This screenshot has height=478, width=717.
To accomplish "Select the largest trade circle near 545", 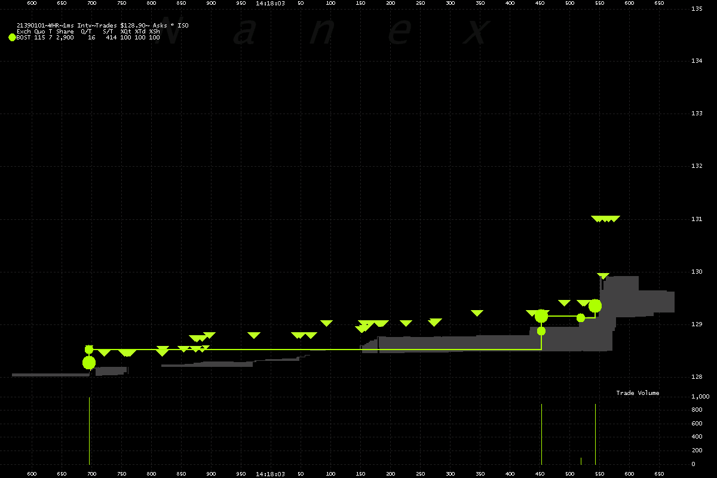I will 595,307.
